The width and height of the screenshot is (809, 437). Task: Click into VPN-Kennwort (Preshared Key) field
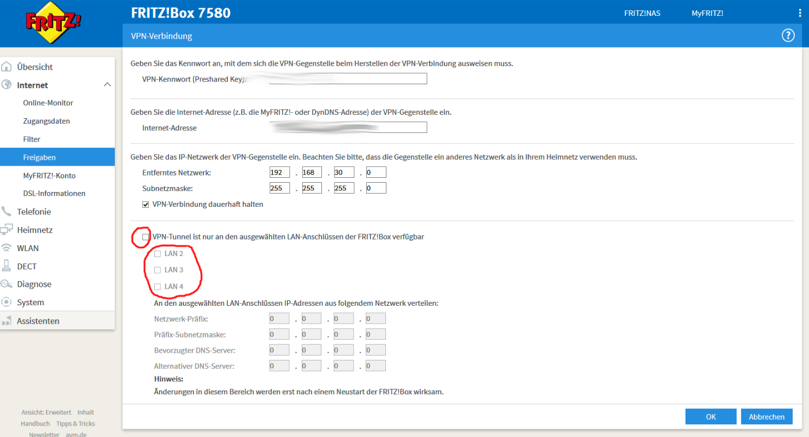click(x=348, y=79)
